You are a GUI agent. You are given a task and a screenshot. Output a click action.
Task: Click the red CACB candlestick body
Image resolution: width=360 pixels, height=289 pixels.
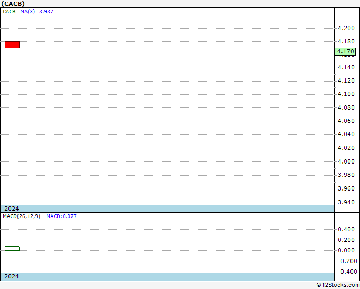coord(12,44)
